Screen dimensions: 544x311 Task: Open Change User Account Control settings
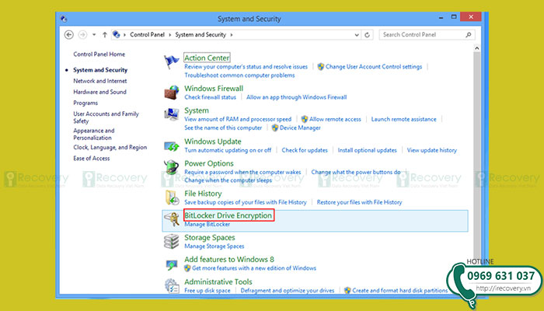(374, 67)
